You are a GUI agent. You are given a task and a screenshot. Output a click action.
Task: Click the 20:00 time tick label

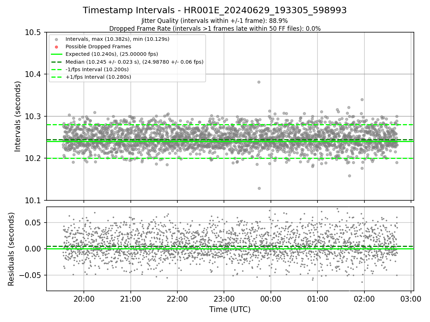(84, 299)
